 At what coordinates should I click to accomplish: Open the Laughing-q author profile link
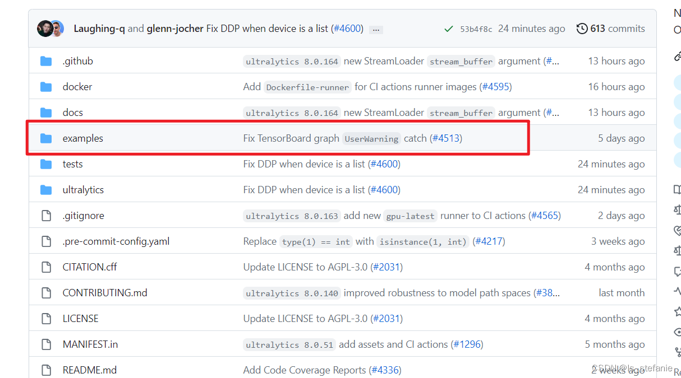(x=99, y=29)
